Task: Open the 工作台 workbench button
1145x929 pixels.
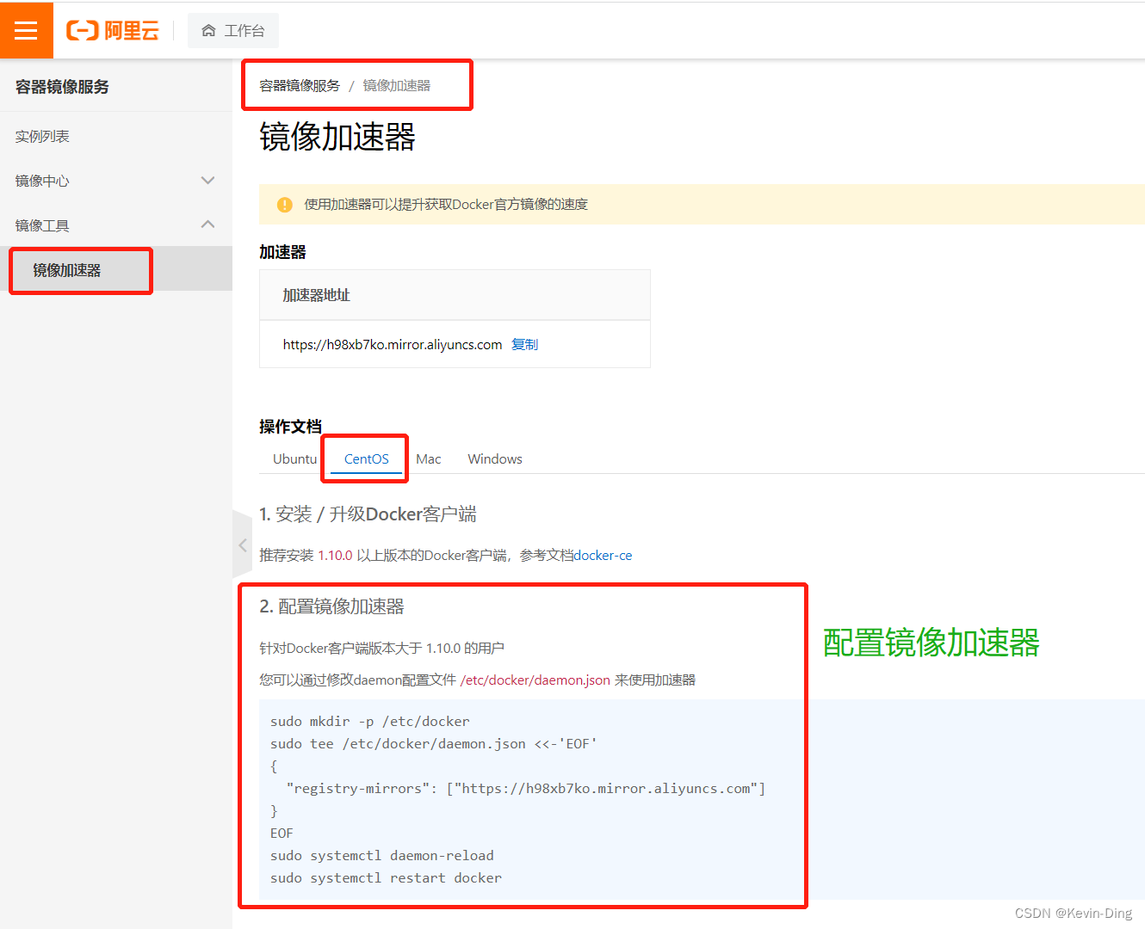Action: (233, 31)
